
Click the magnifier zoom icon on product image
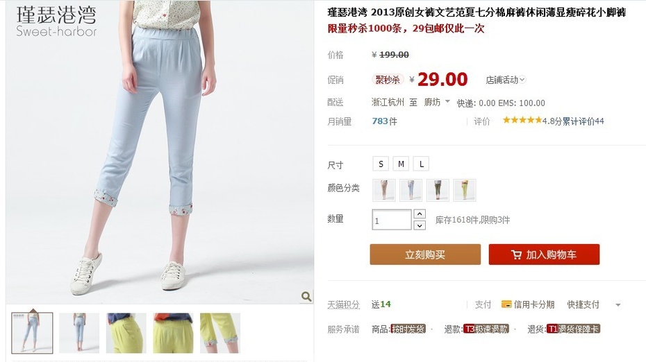click(306, 296)
